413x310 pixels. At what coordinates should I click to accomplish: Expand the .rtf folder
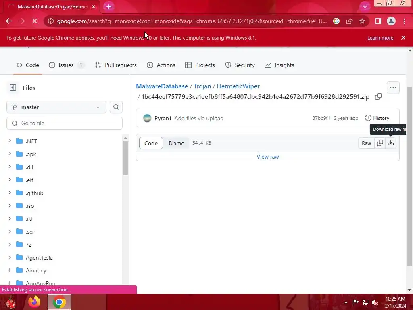[x=10, y=219]
